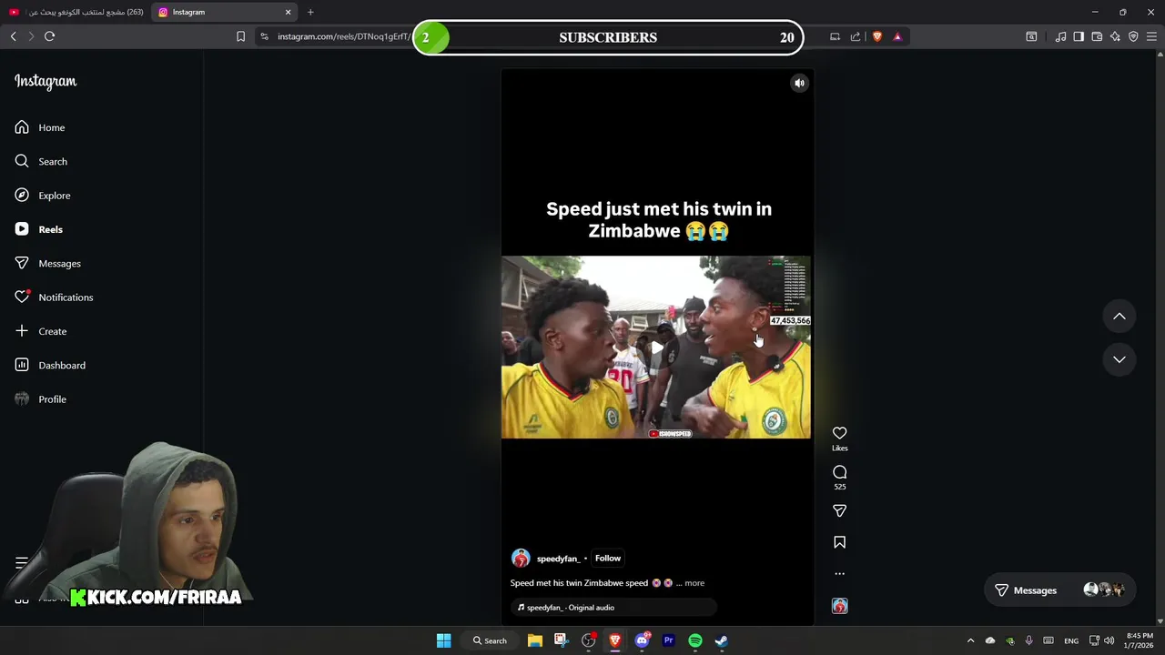Open the speedyfan_ profile from its username

(x=558, y=559)
